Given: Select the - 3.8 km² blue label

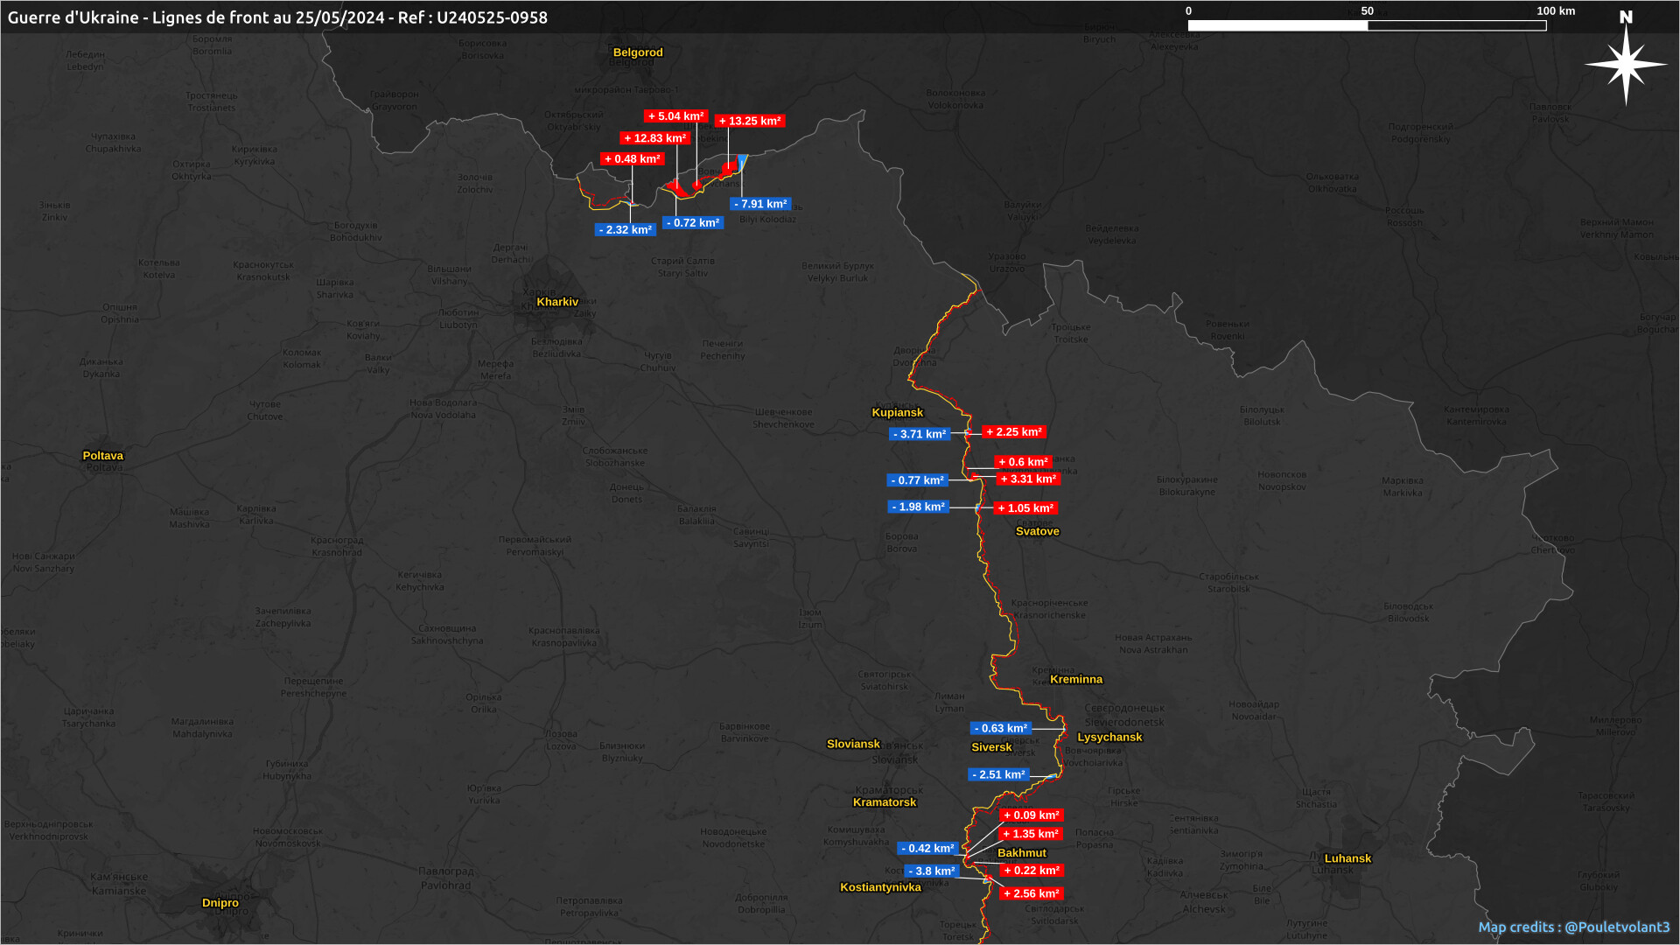Looking at the screenshot, I should point(931,871).
